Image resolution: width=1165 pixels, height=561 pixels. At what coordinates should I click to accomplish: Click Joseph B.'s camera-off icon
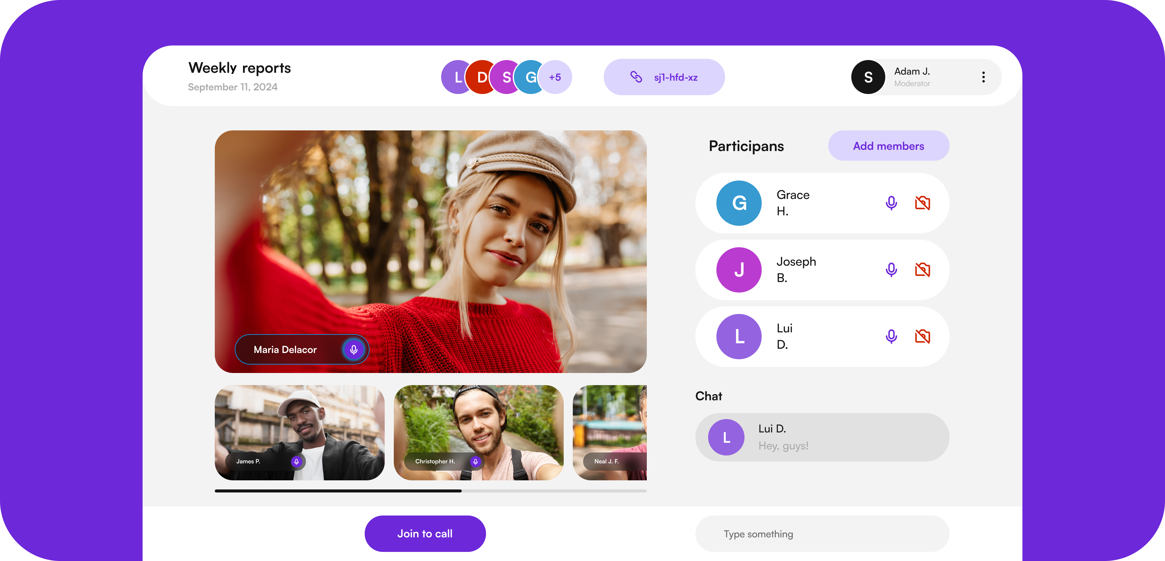point(922,270)
